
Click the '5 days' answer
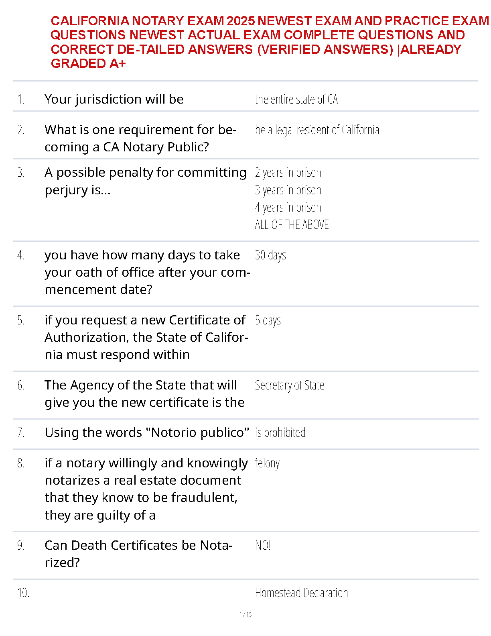pos(268,320)
